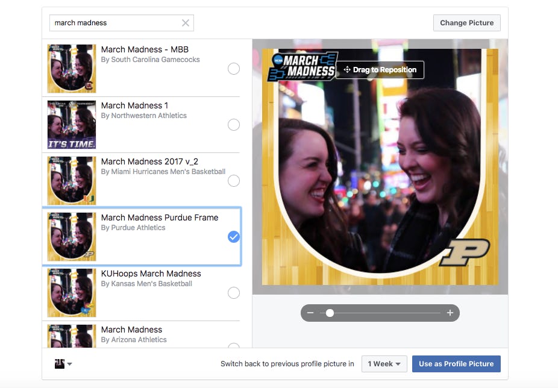558x388 pixels.
Task: Click By South Carolina Gamecocks text
Action: [x=150, y=60]
